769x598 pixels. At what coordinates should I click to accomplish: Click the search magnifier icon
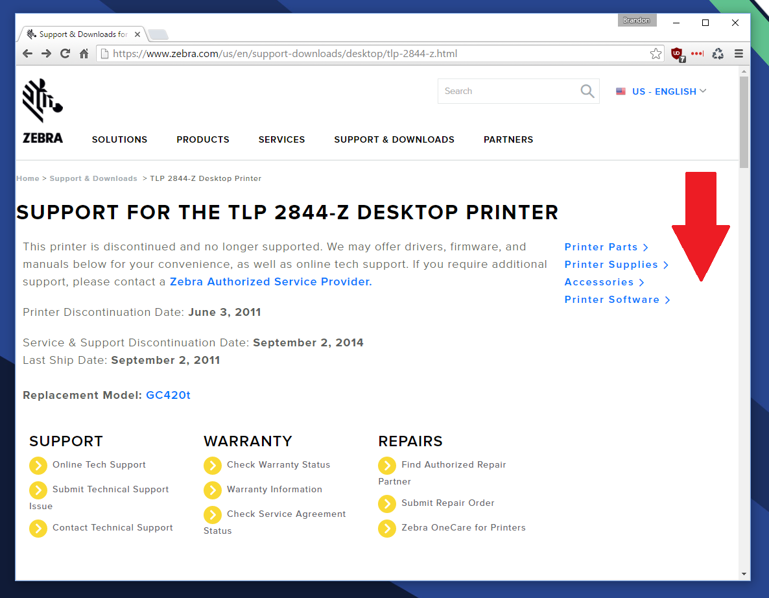(x=587, y=91)
